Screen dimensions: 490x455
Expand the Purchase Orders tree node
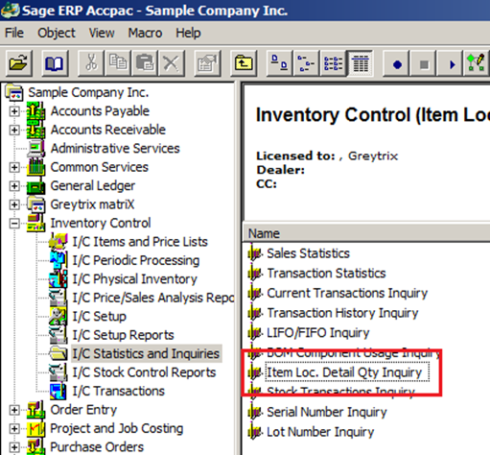click(14, 447)
